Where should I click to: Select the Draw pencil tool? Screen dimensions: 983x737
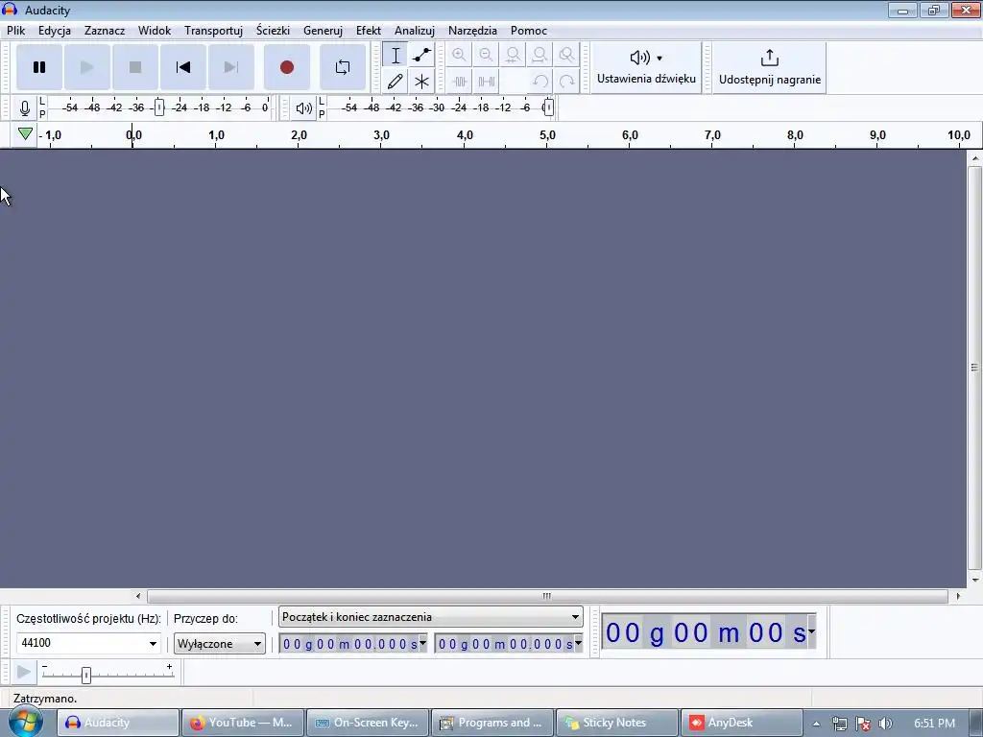[396, 82]
